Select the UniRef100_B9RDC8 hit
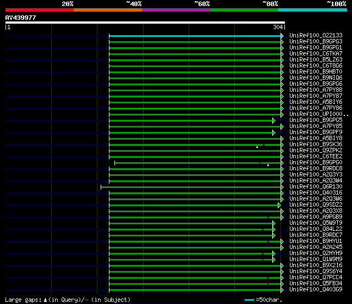This screenshot has height=304, width=352. (316, 169)
